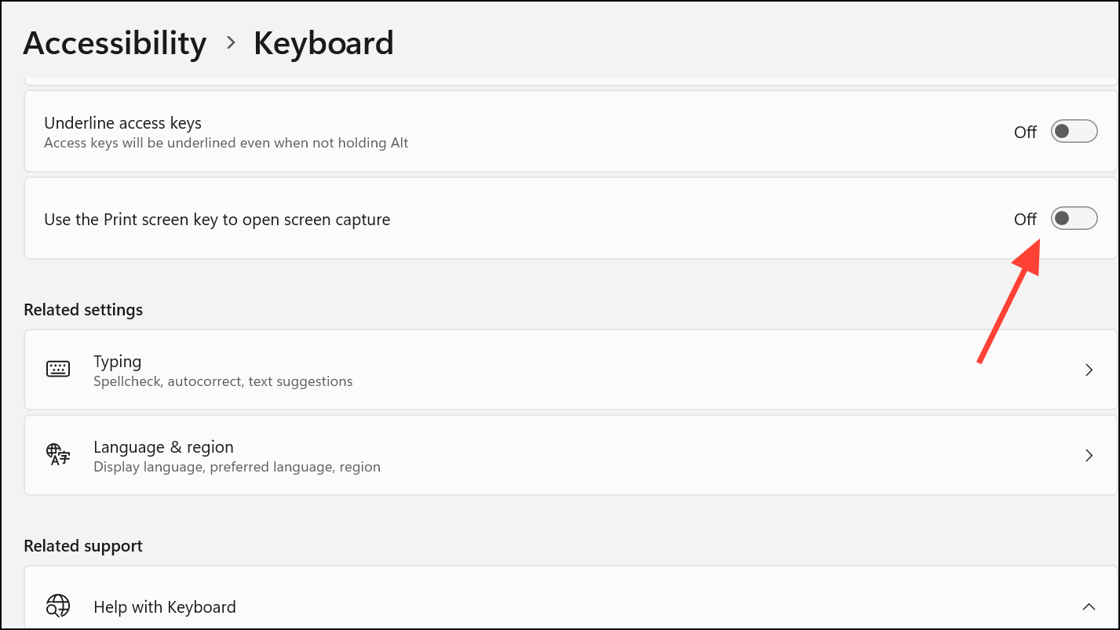Click the keyboard icon beside Typing
1120x630 pixels.
coord(58,370)
